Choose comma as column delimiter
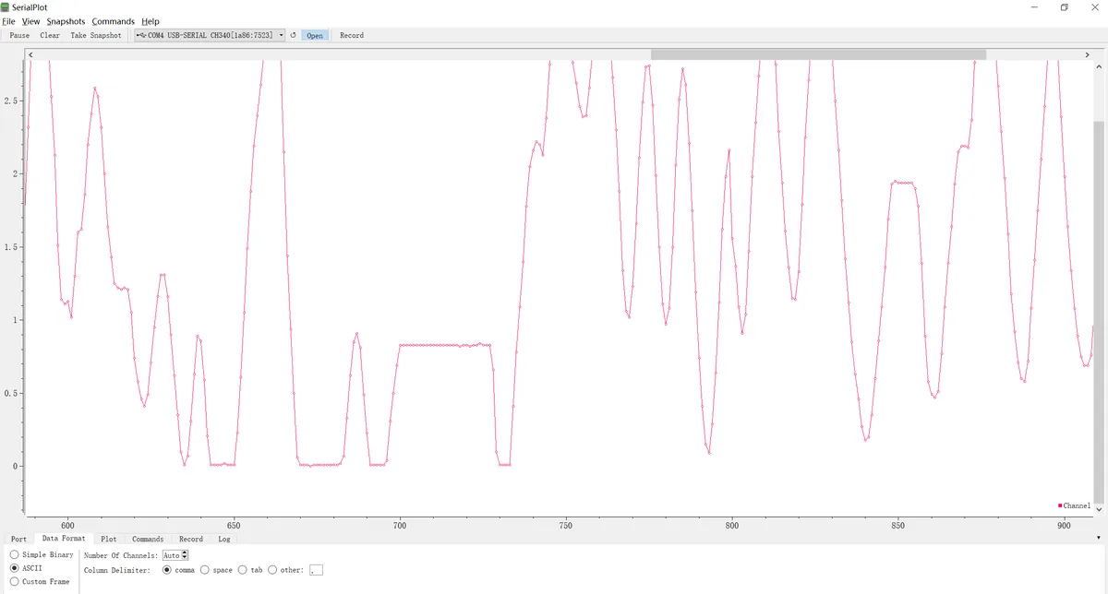This screenshot has width=1108, height=594. click(178, 570)
